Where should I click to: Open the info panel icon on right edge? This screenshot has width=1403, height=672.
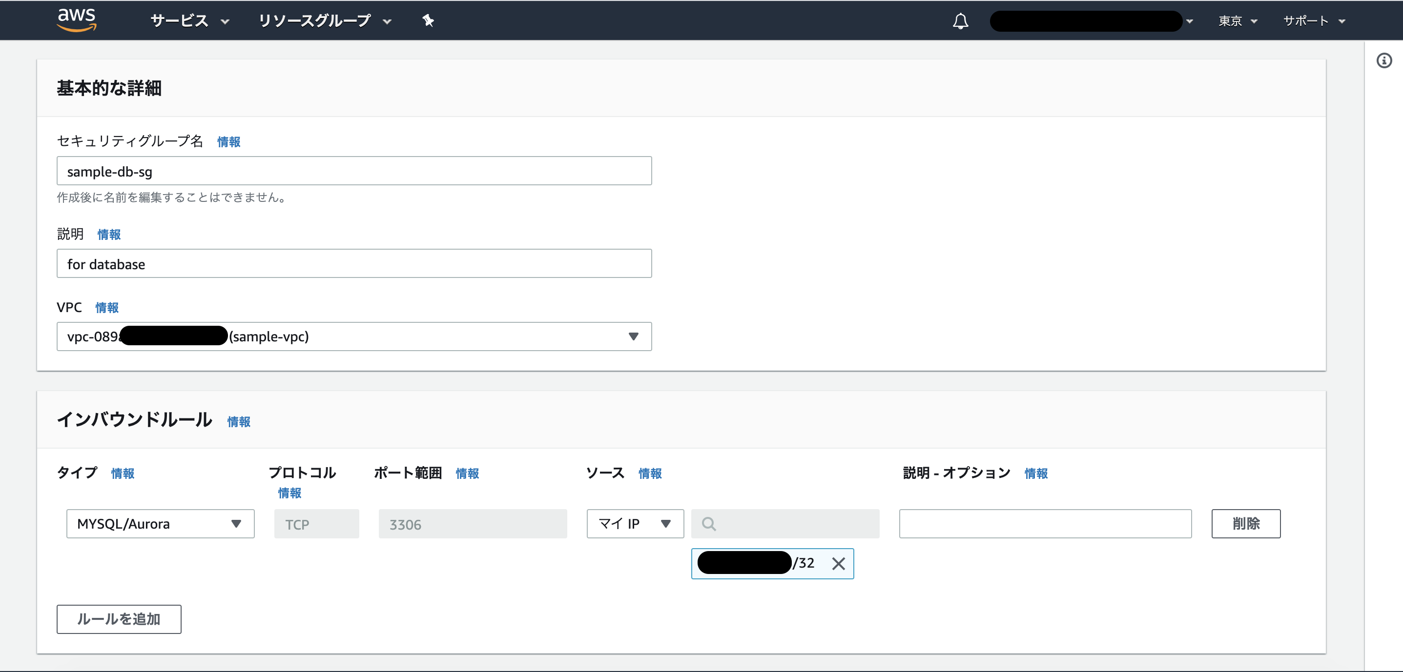click(x=1384, y=60)
